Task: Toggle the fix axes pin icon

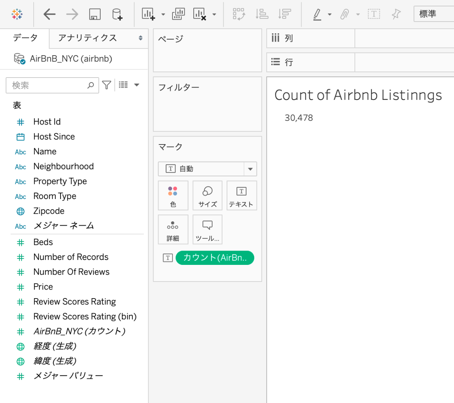Action: tap(396, 14)
